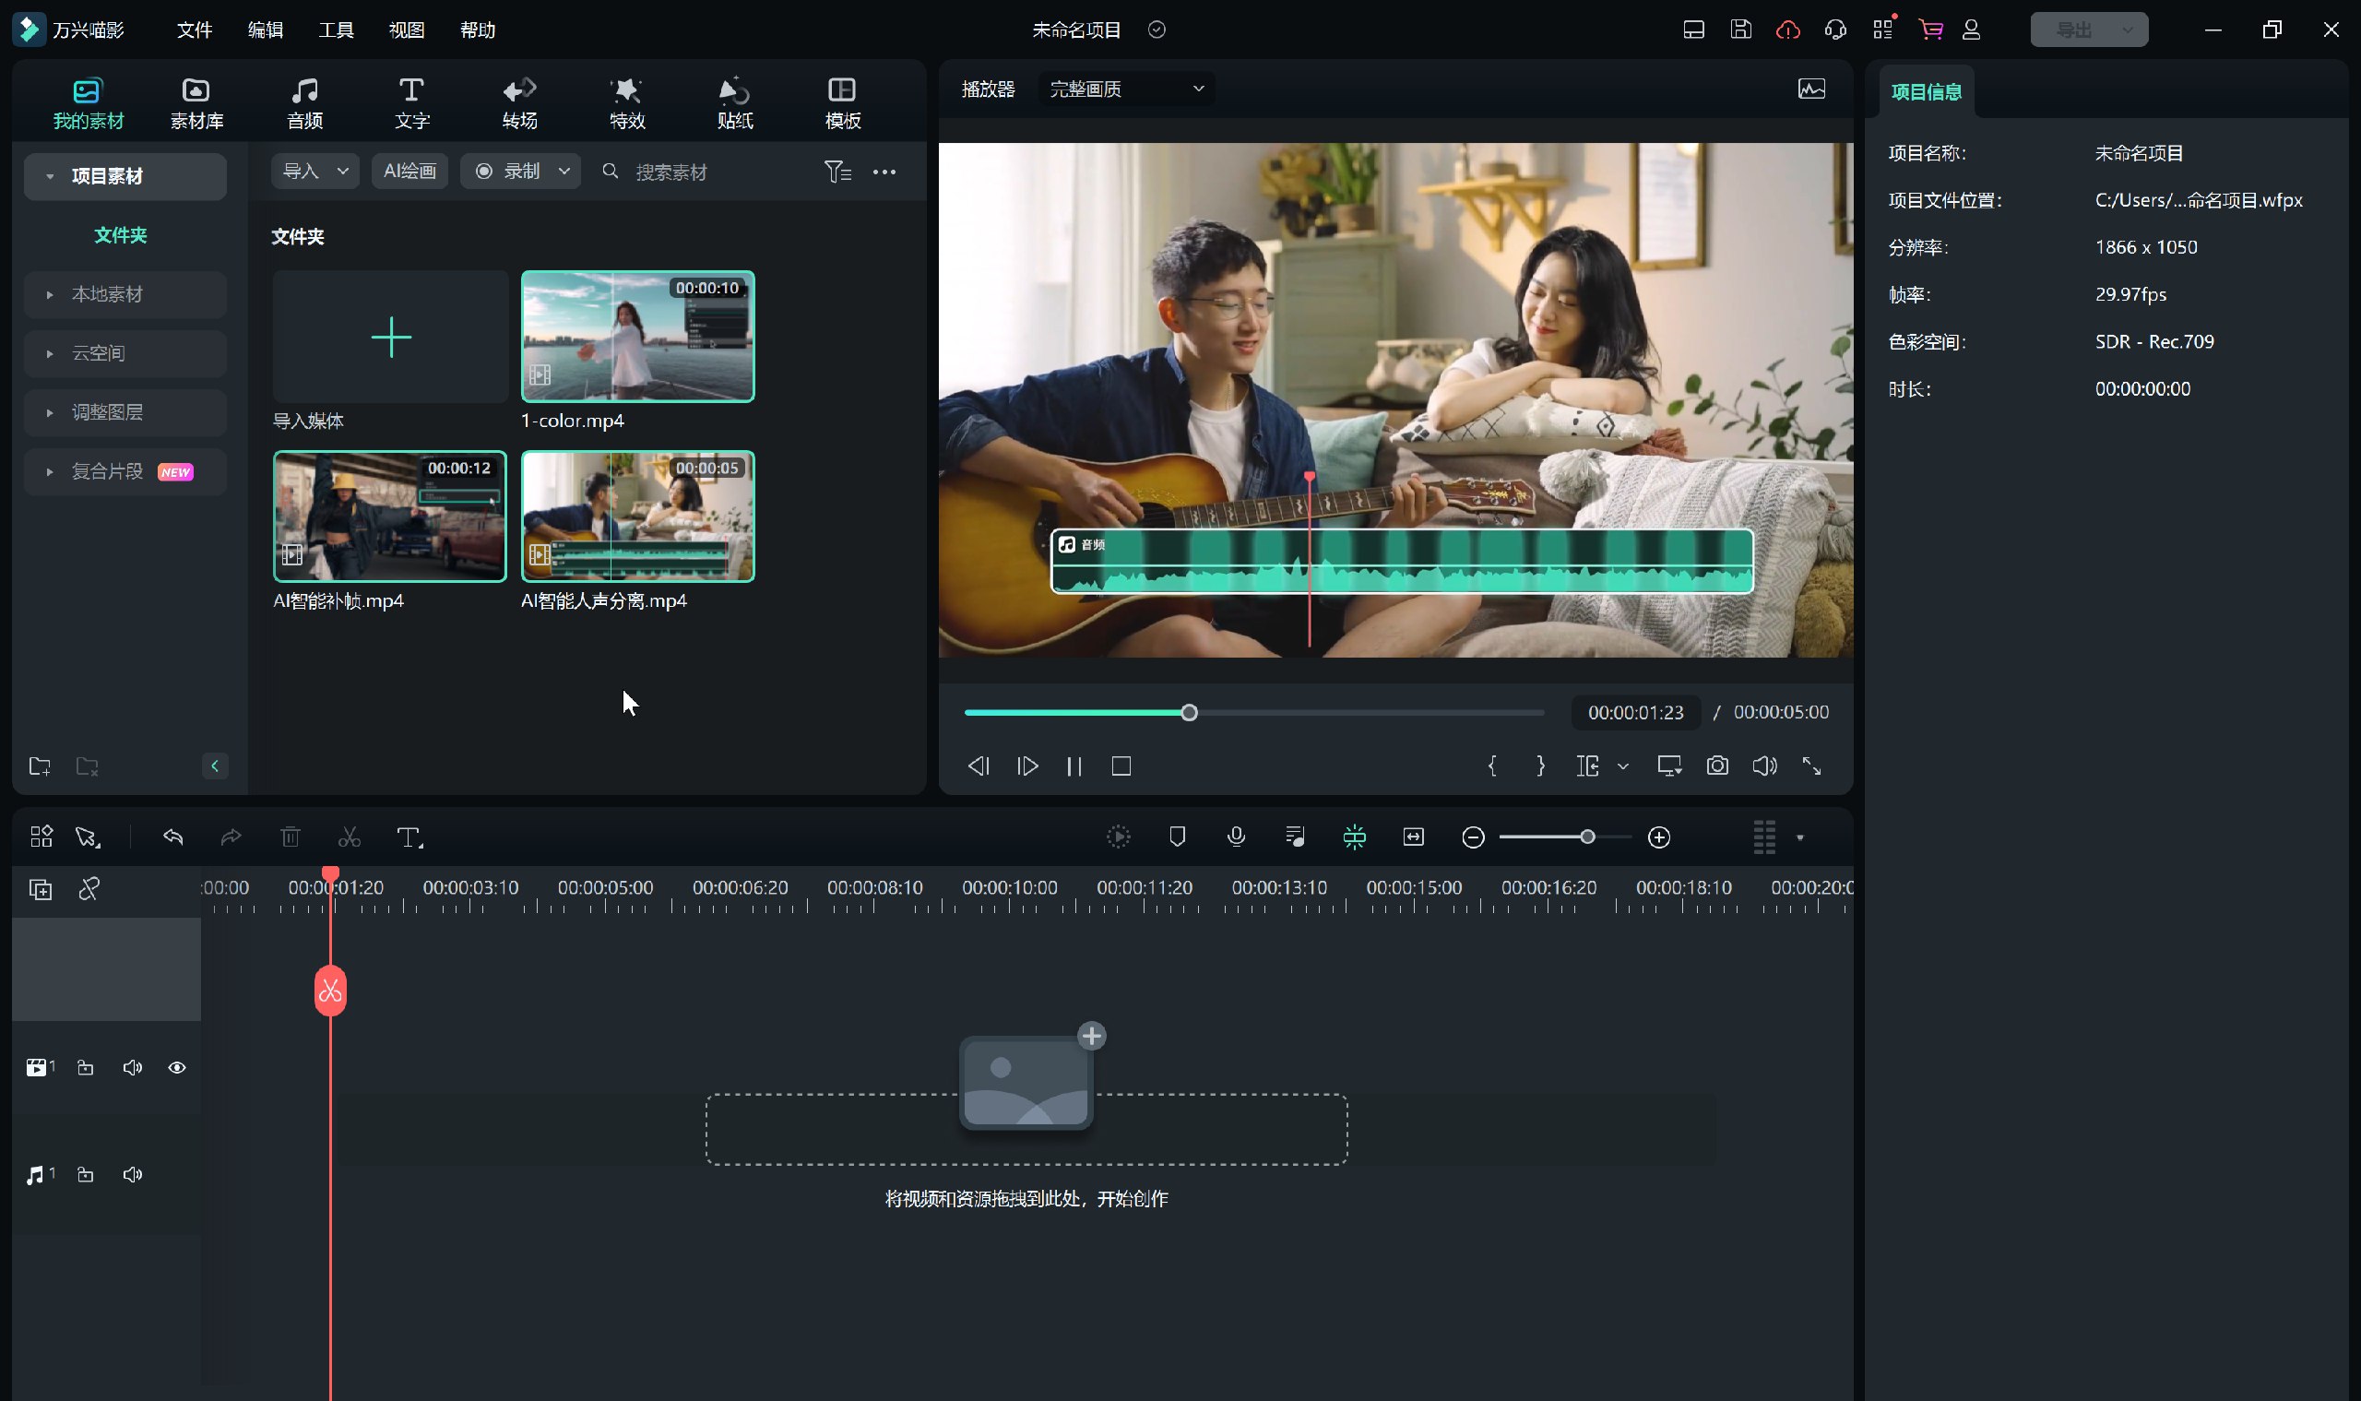Take a snapshot with the camera icon
Image resolution: width=2361 pixels, height=1401 pixels.
click(1716, 766)
